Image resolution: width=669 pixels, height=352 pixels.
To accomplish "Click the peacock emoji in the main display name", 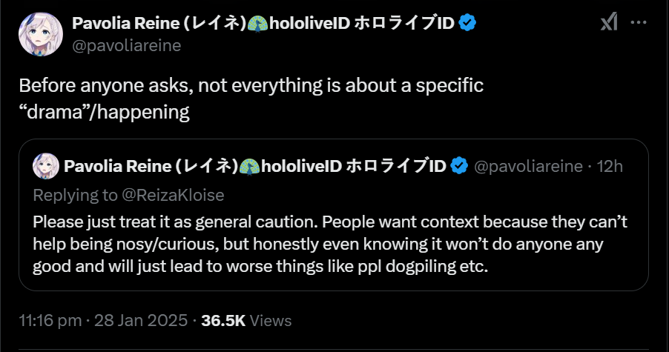I will tap(260, 23).
